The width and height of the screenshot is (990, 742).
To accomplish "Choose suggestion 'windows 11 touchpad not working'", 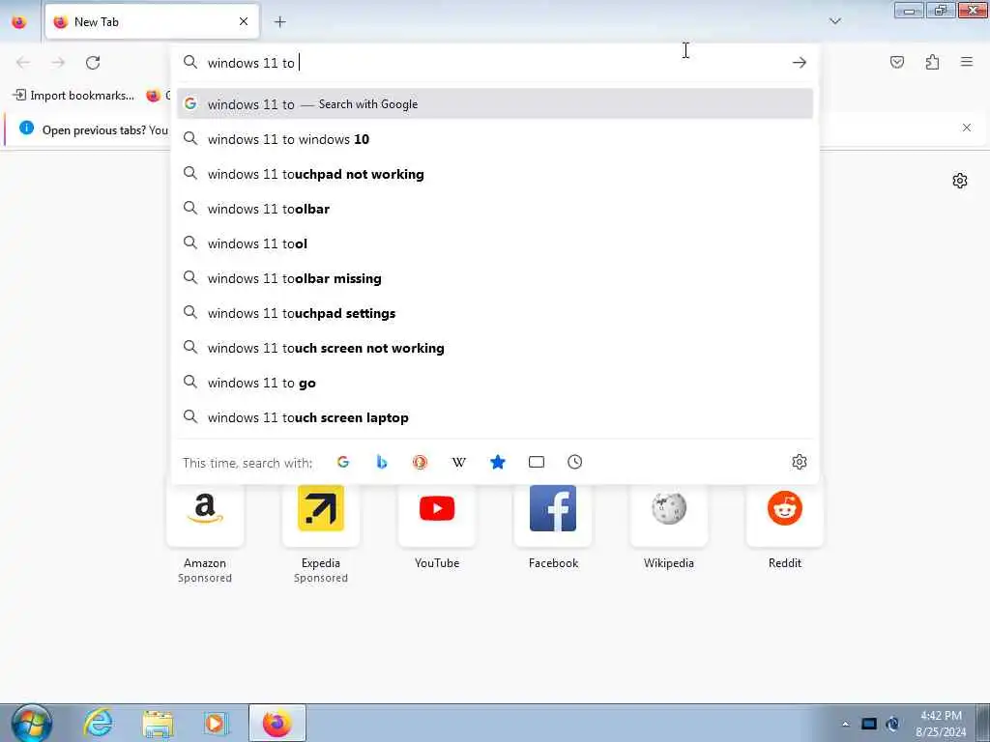I will [x=495, y=174].
